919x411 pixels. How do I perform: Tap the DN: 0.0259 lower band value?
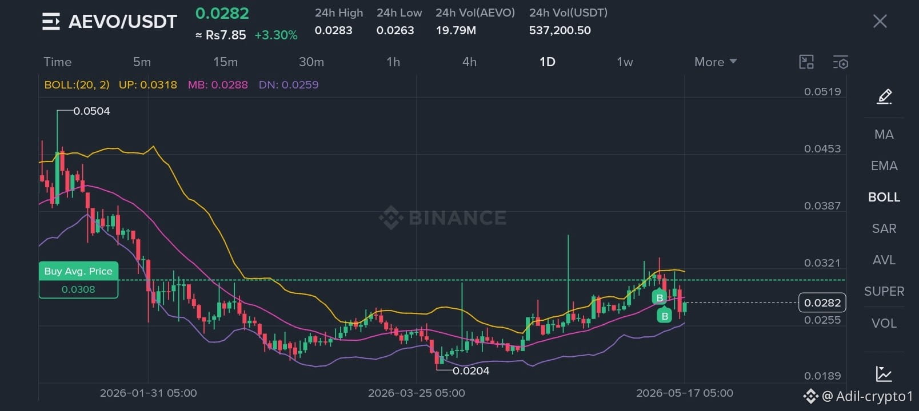(x=289, y=84)
